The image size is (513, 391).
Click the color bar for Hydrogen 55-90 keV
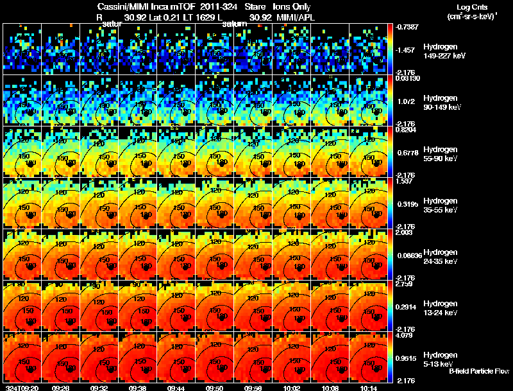(390, 152)
